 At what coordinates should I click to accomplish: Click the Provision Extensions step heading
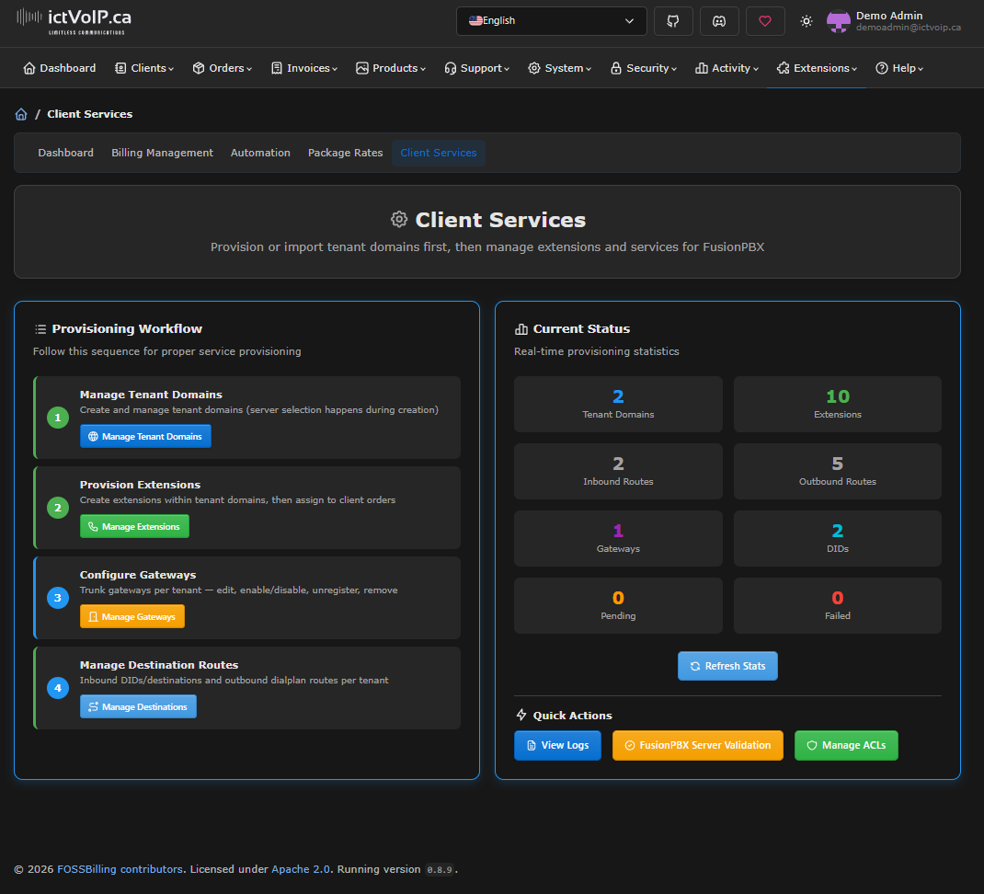pos(140,485)
